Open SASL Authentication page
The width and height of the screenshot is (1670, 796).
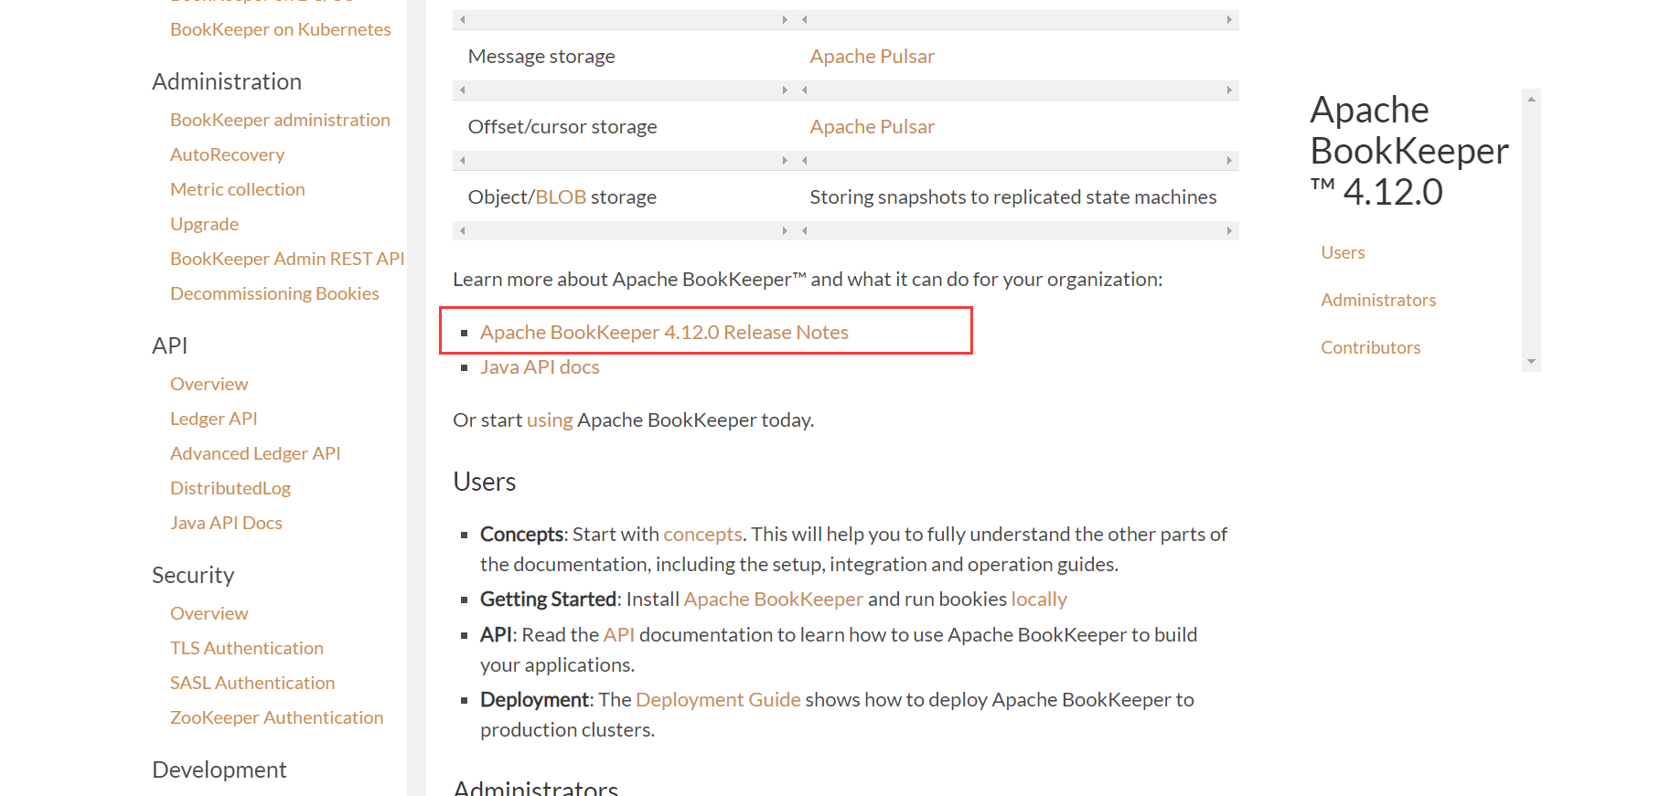point(252,683)
